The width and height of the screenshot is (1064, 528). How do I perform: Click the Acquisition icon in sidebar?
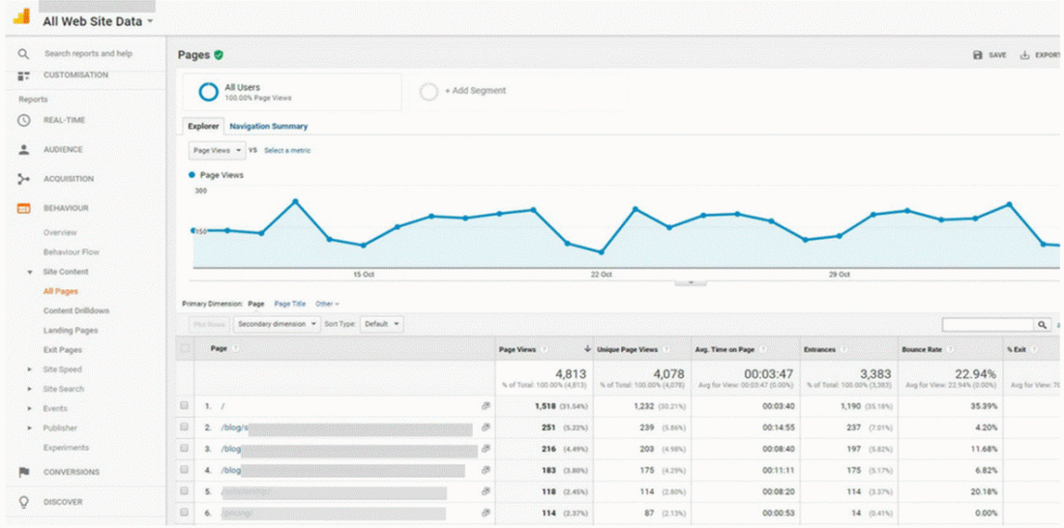(x=24, y=179)
